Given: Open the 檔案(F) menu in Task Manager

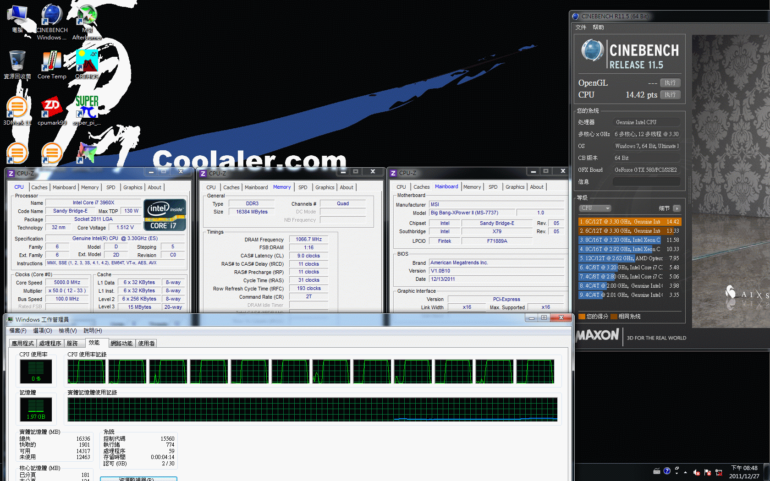Looking at the screenshot, I should pos(18,331).
